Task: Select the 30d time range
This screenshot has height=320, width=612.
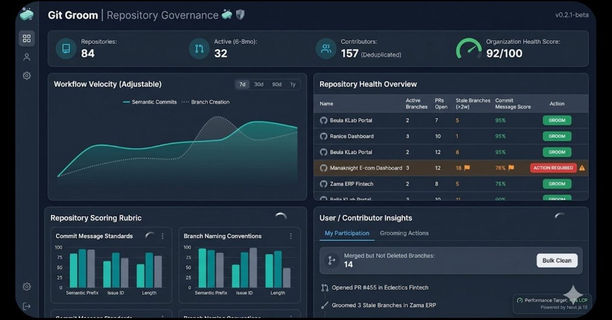Action: click(x=259, y=85)
